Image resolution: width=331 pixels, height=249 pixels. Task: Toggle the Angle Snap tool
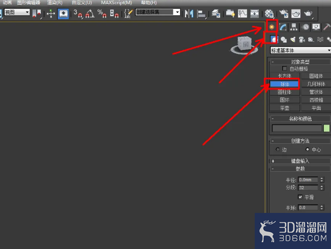(90, 14)
